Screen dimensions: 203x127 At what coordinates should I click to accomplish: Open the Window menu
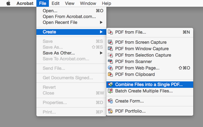pos(88,3)
